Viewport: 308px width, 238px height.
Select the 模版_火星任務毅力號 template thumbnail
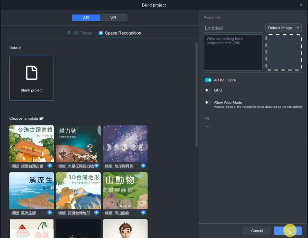(x=78, y=144)
